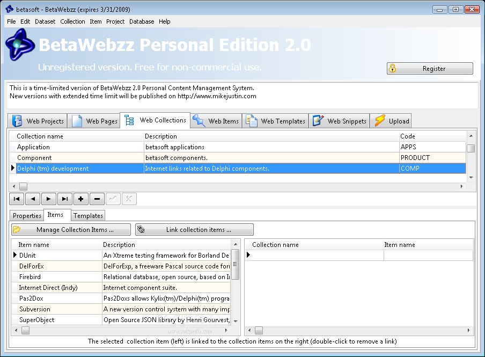Click items grid vertical scrollbar thumb
This screenshot has width=485, height=357.
(x=236, y=264)
